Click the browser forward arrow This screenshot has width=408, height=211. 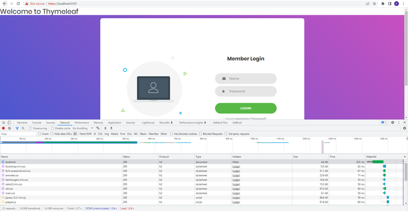point(11,3)
